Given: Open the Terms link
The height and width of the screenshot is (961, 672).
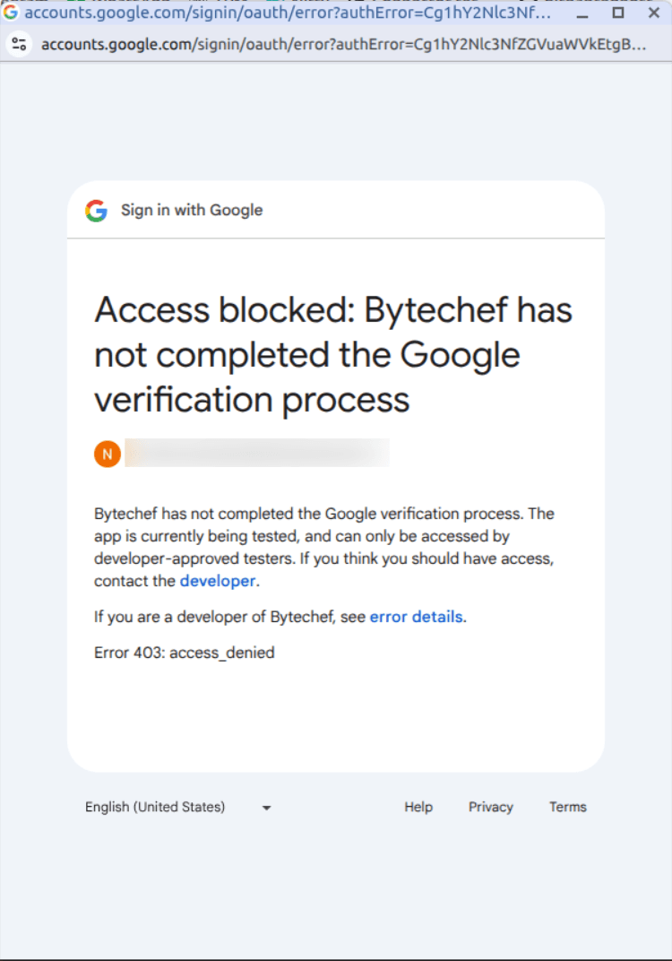Looking at the screenshot, I should [x=567, y=807].
